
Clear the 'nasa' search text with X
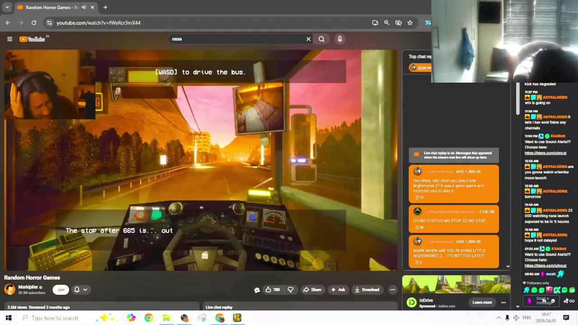point(308,39)
